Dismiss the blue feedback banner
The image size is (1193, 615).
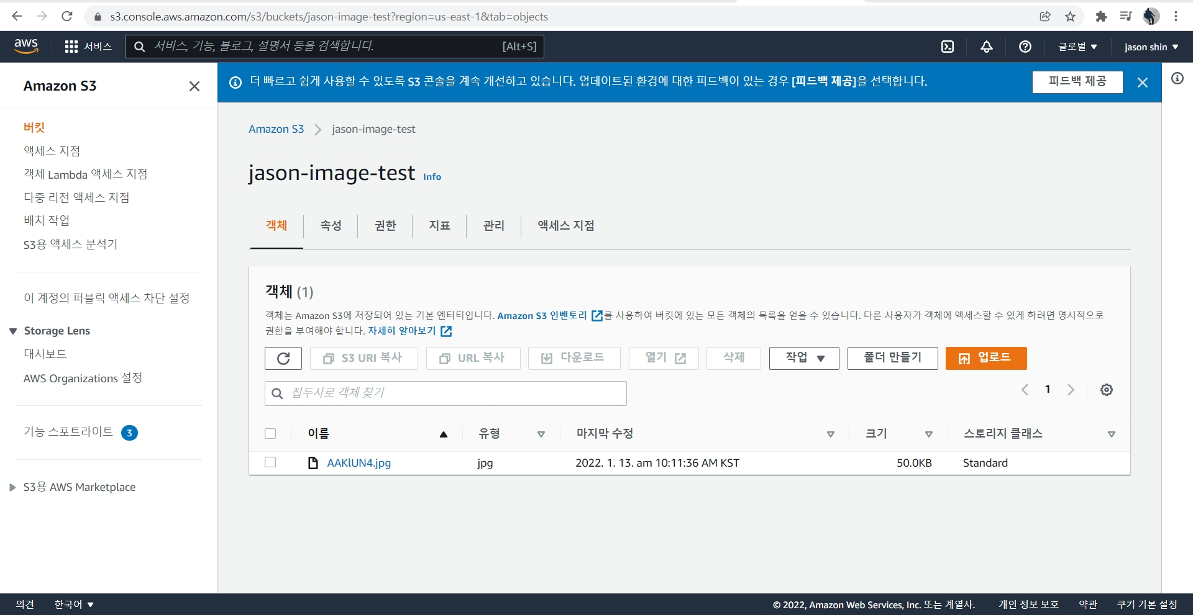[x=1142, y=83]
